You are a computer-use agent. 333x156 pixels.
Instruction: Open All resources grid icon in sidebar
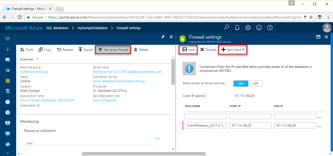[x=8, y=81]
